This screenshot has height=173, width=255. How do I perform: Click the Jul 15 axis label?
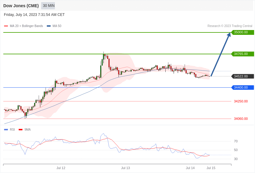point(211,168)
